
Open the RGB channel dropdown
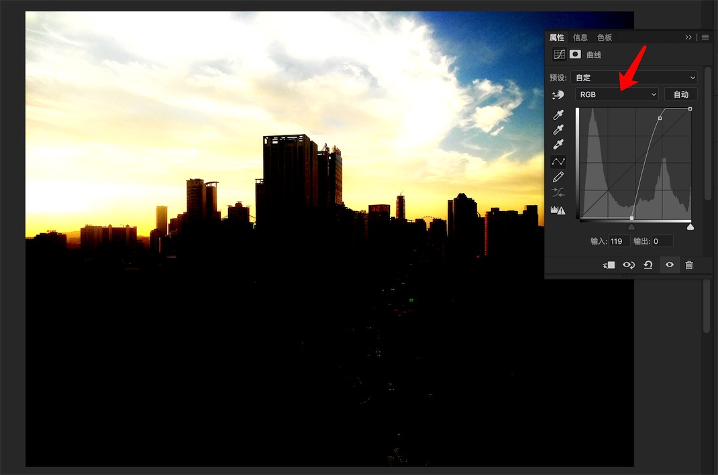tap(617, 94)
